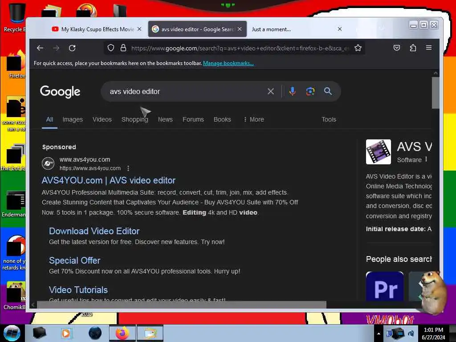Open the sponsored result three-dot options
The height and width of the screenshot is (342, 456).
128,168
